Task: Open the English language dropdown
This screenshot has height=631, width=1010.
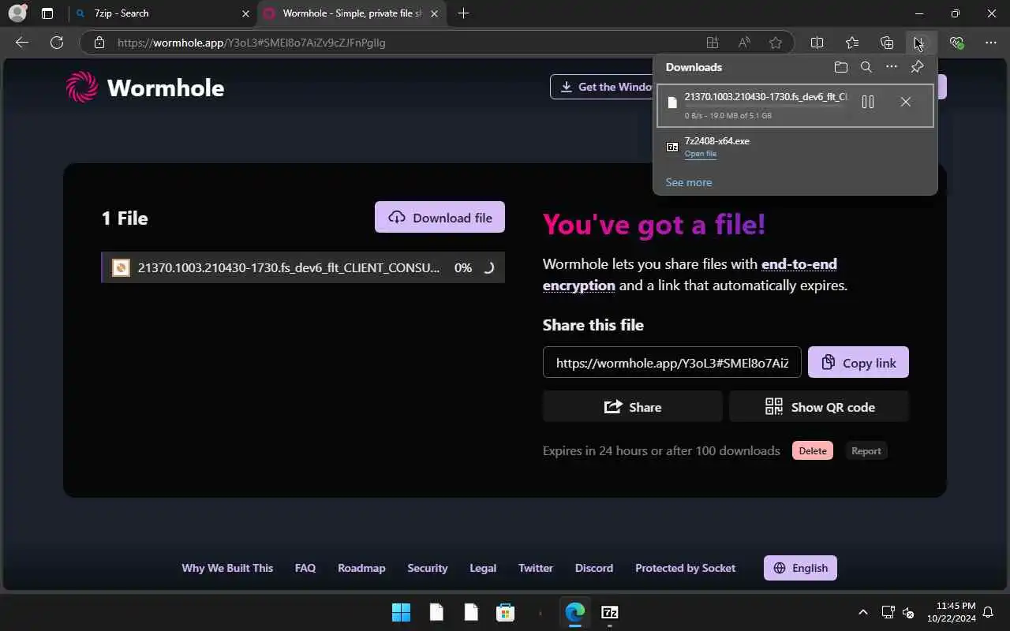Action: pyautogui.click(x=800, y=568)
